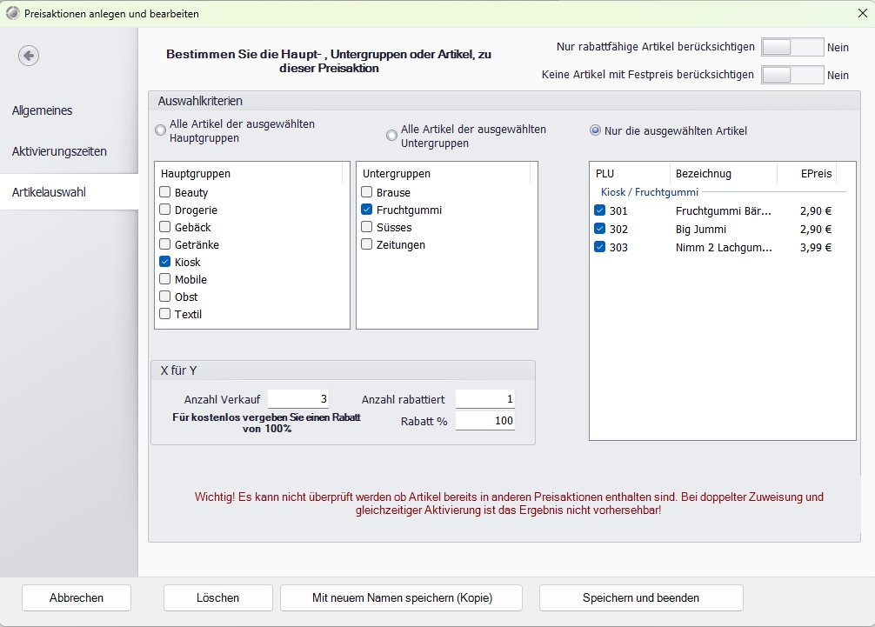Select 'Alle Artikel der ausgewählten Untergruppen' option

[x=391, y=136]
